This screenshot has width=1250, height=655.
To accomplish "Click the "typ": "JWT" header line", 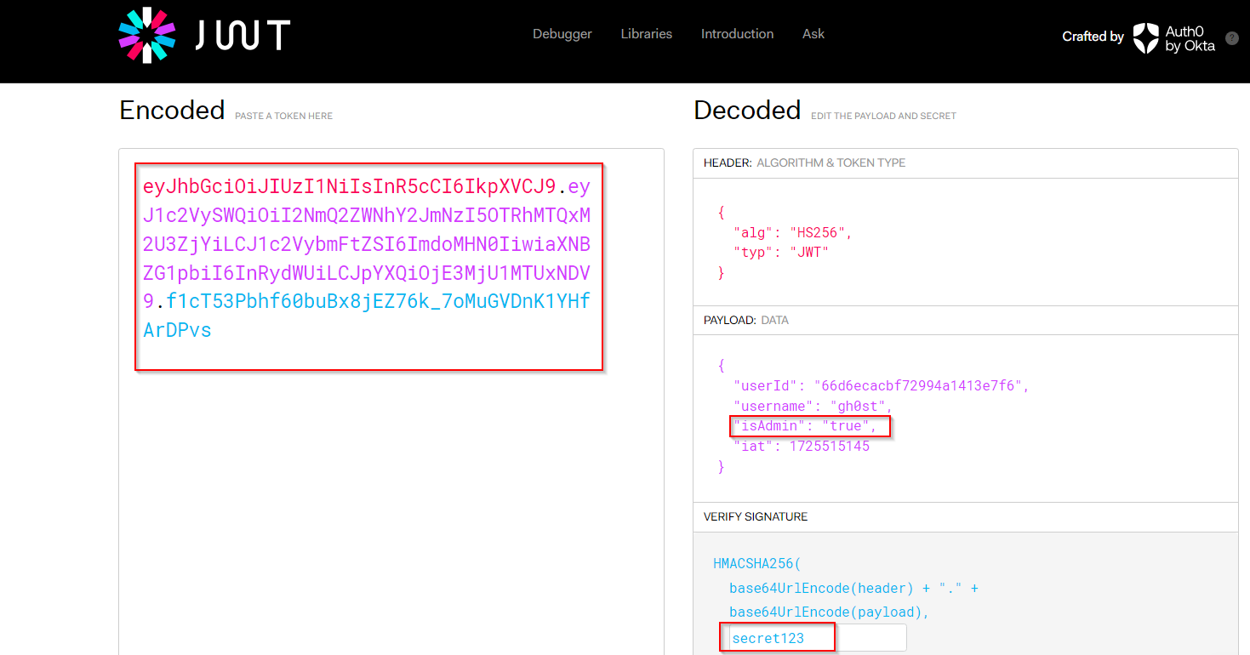I will point(781,253).
